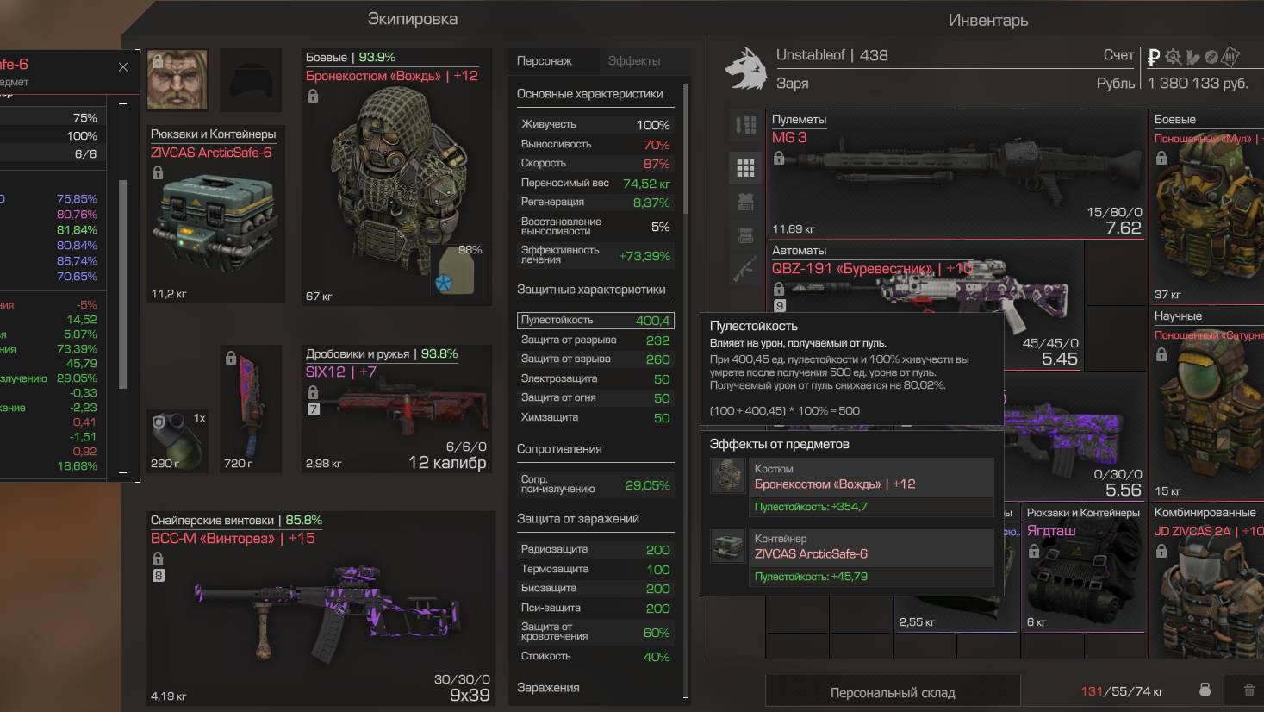Select the Пулестойкость stat row
Screen dimensions: 1264x712
click(x=595, y=320)
